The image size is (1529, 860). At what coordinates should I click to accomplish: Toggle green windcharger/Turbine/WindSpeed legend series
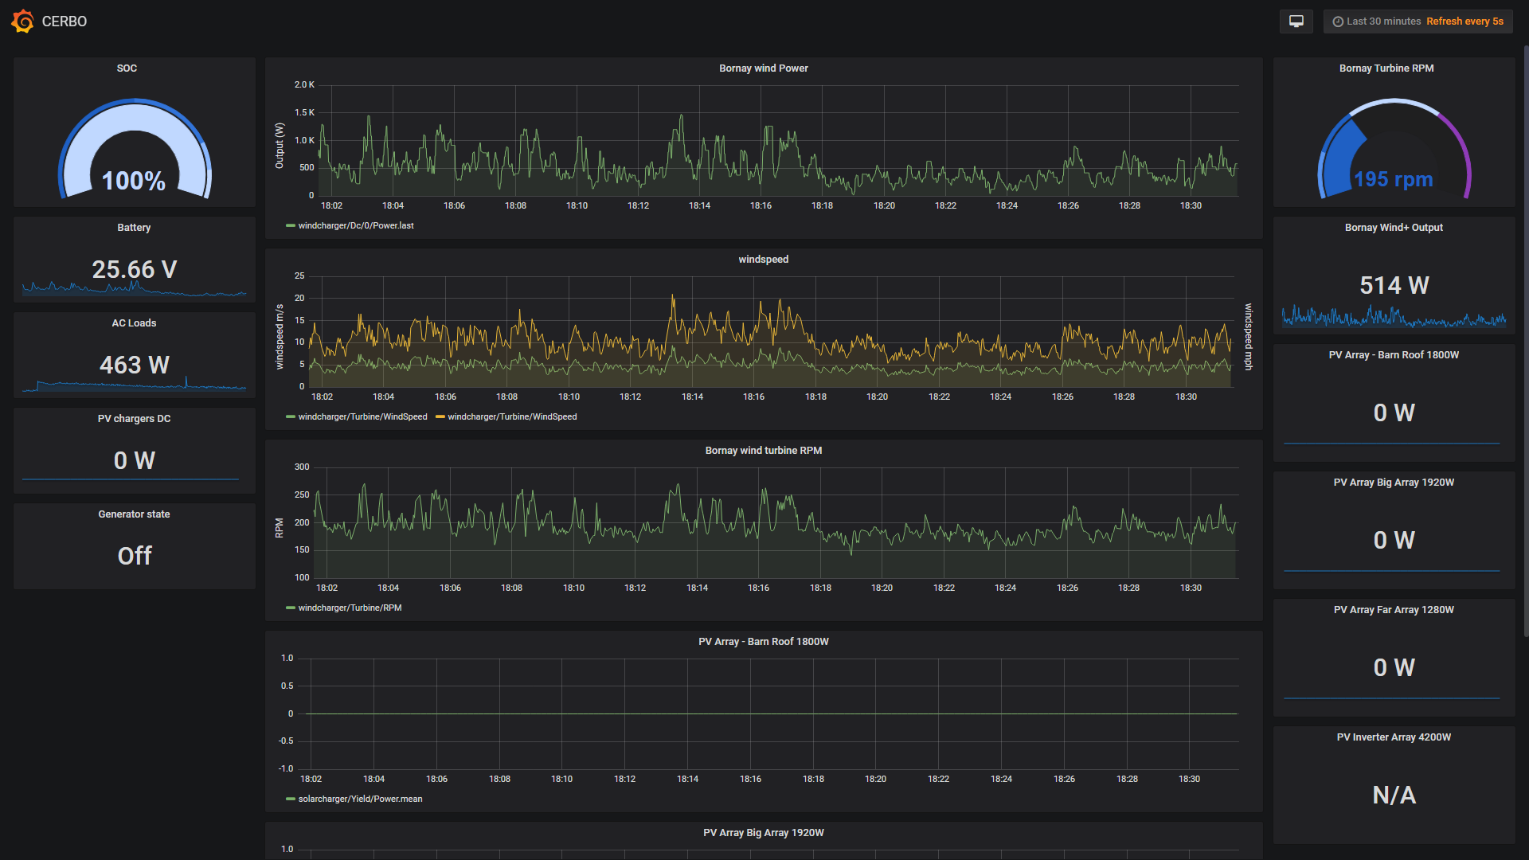coord(362,417)
